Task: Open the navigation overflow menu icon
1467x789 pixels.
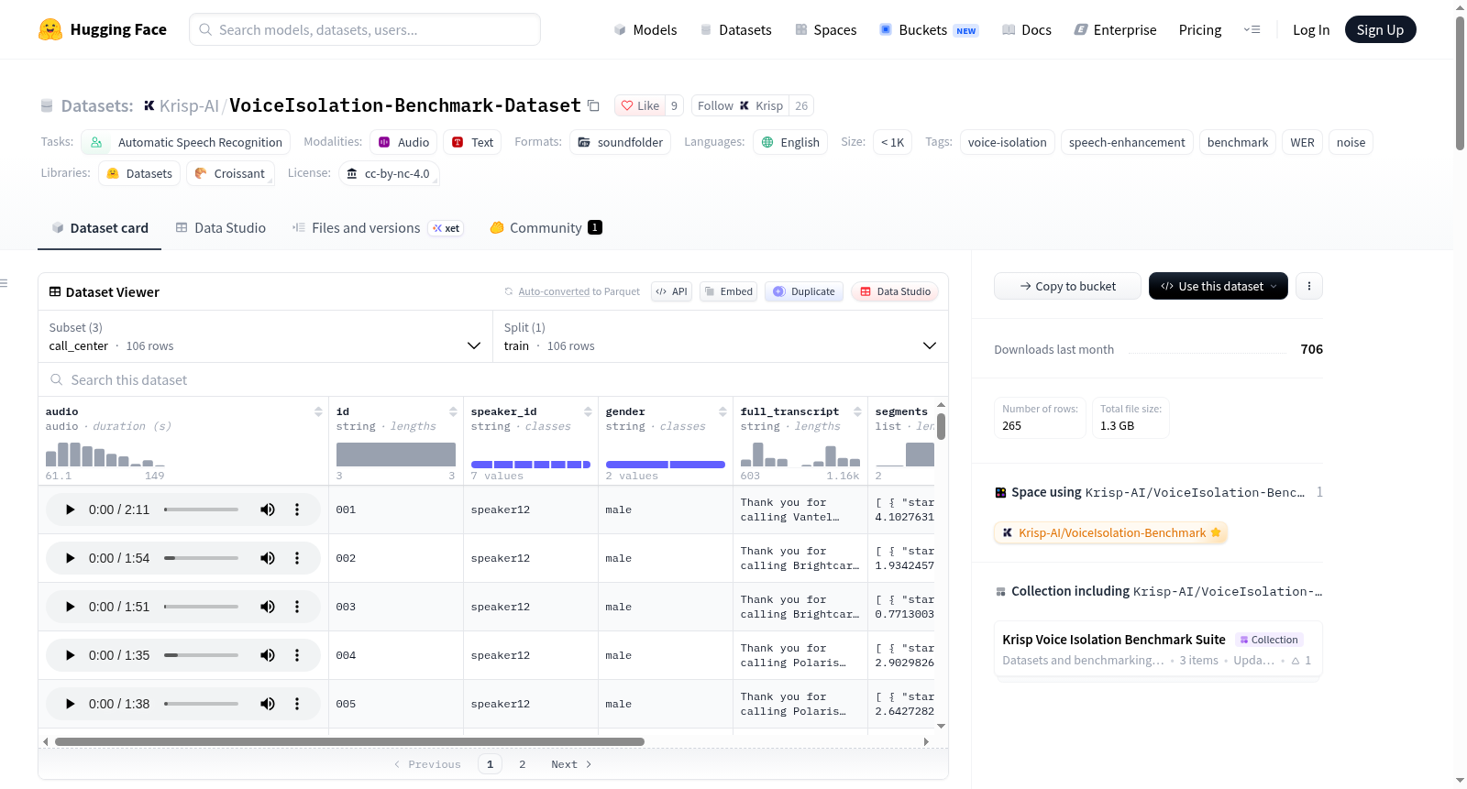Action: coord(1252,29)
